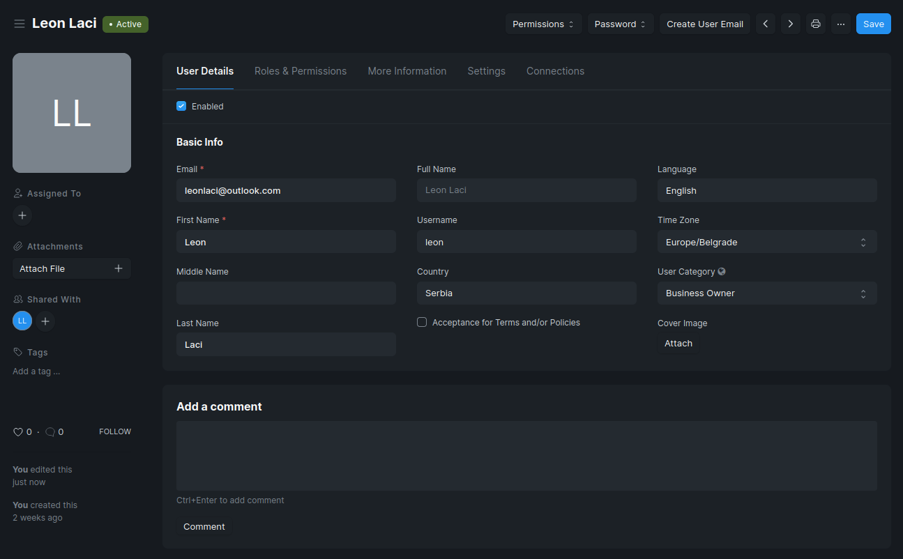Add a share user with plus button
903x559 pixels.
tap(45, 321)
